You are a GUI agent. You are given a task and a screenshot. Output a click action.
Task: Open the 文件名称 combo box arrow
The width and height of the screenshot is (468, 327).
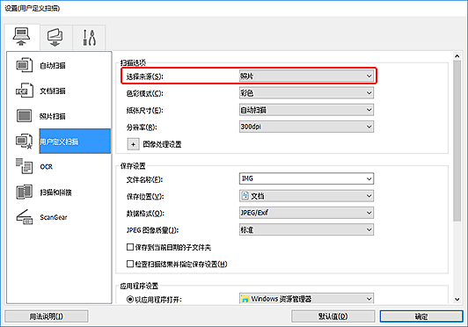point(369,178)
